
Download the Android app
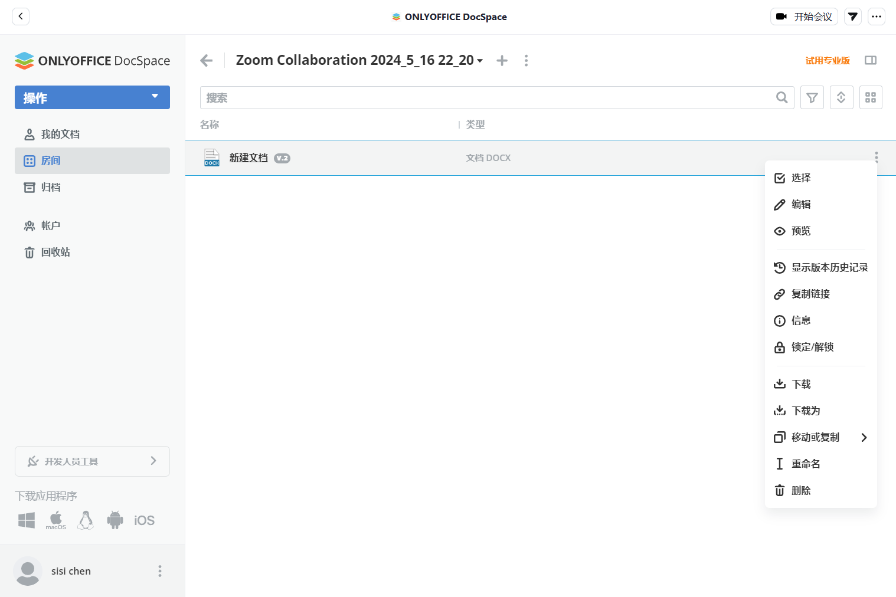click(x=115, y=520)
